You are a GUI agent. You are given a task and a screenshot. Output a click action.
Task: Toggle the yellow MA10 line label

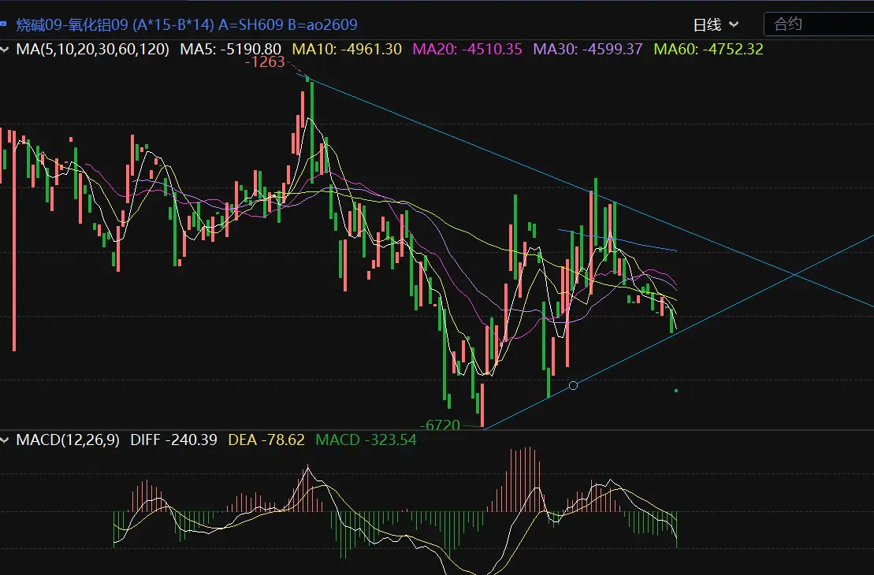pos(347,49)
